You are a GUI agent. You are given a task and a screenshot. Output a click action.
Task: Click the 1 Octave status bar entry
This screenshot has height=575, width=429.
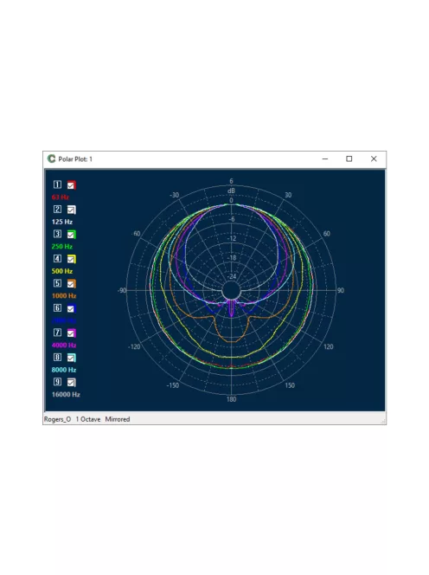pos(88,419)
